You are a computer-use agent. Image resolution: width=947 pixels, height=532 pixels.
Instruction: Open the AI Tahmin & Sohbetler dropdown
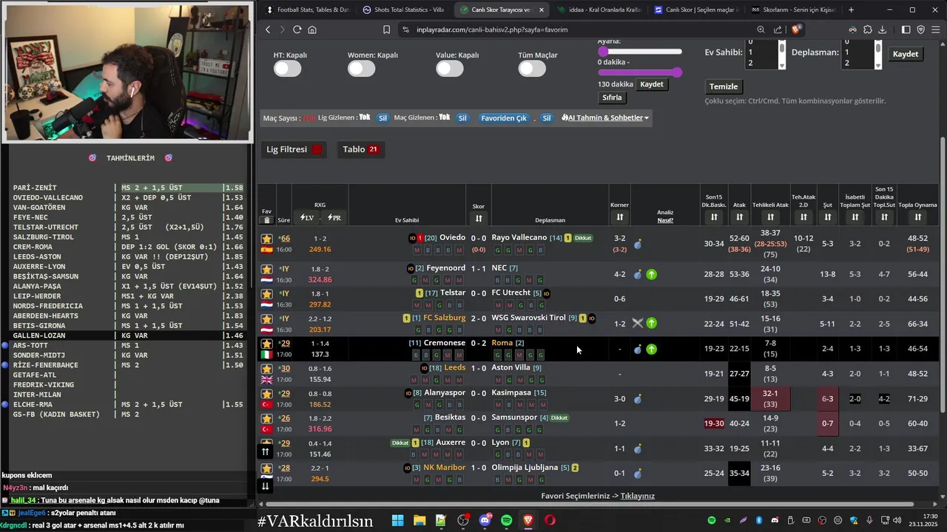point(604,117)
